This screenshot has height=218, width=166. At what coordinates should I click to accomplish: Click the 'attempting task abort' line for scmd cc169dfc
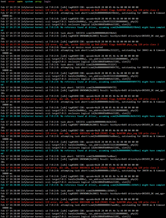83,172
